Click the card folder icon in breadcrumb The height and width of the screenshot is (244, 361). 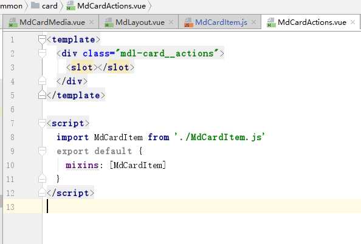tap(35, 5)
